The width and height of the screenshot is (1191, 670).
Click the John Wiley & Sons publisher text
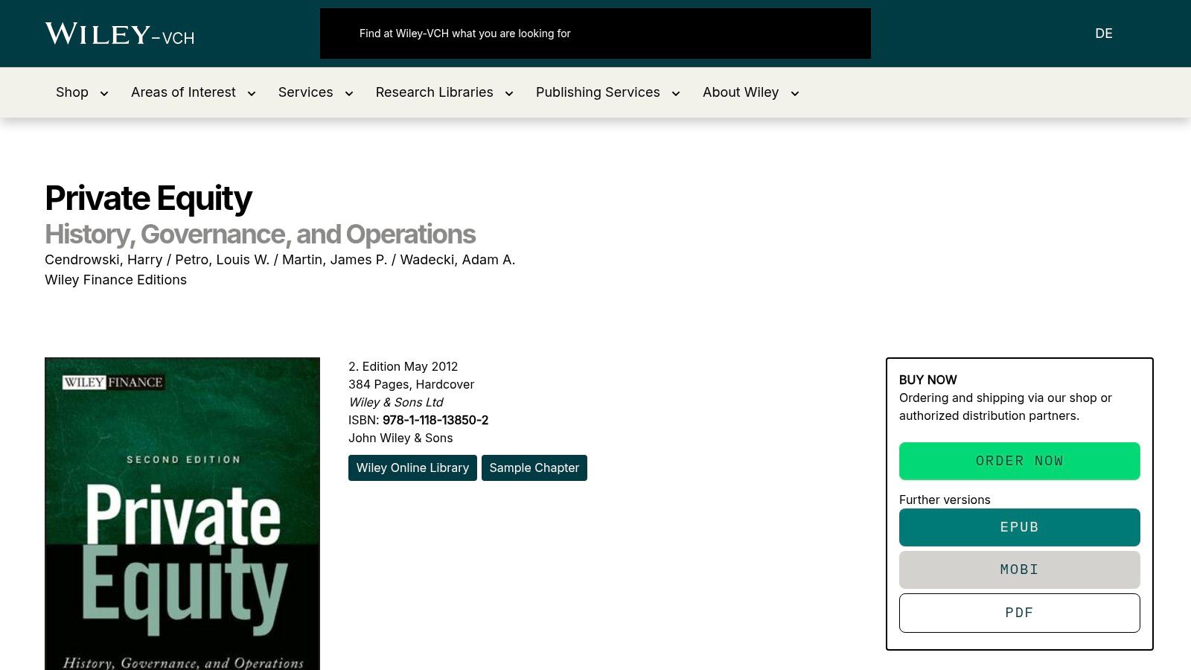(x=400, y=438)
